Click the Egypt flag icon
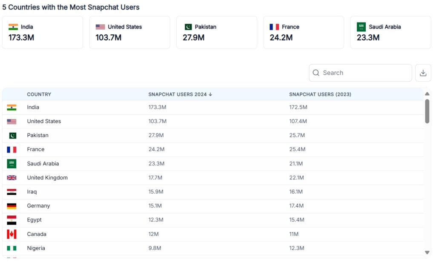This screenshot has width=436, height=264. 11,220
